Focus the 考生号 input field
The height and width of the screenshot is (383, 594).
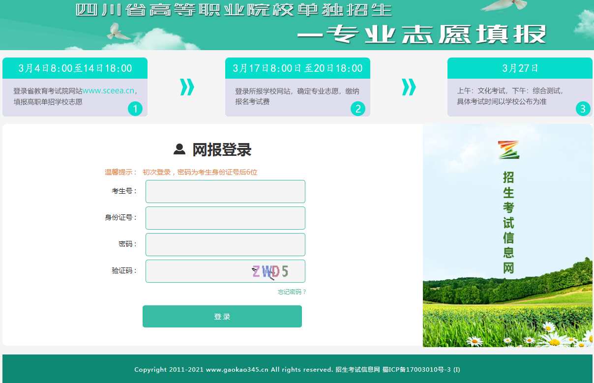(225, 191)
